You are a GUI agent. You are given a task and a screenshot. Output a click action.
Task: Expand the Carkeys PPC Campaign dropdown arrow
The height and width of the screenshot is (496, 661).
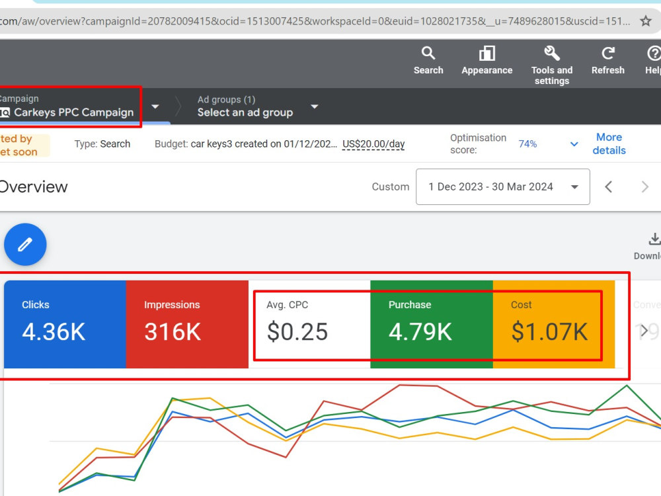pyautogui.click(x=155, y=106)
